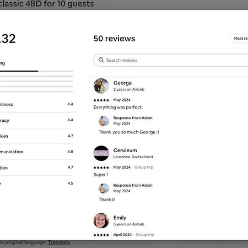The width and height of the screenshot is (248, 248).
Task: Click Adam's avatar in first response
Action: click(104, 121)
